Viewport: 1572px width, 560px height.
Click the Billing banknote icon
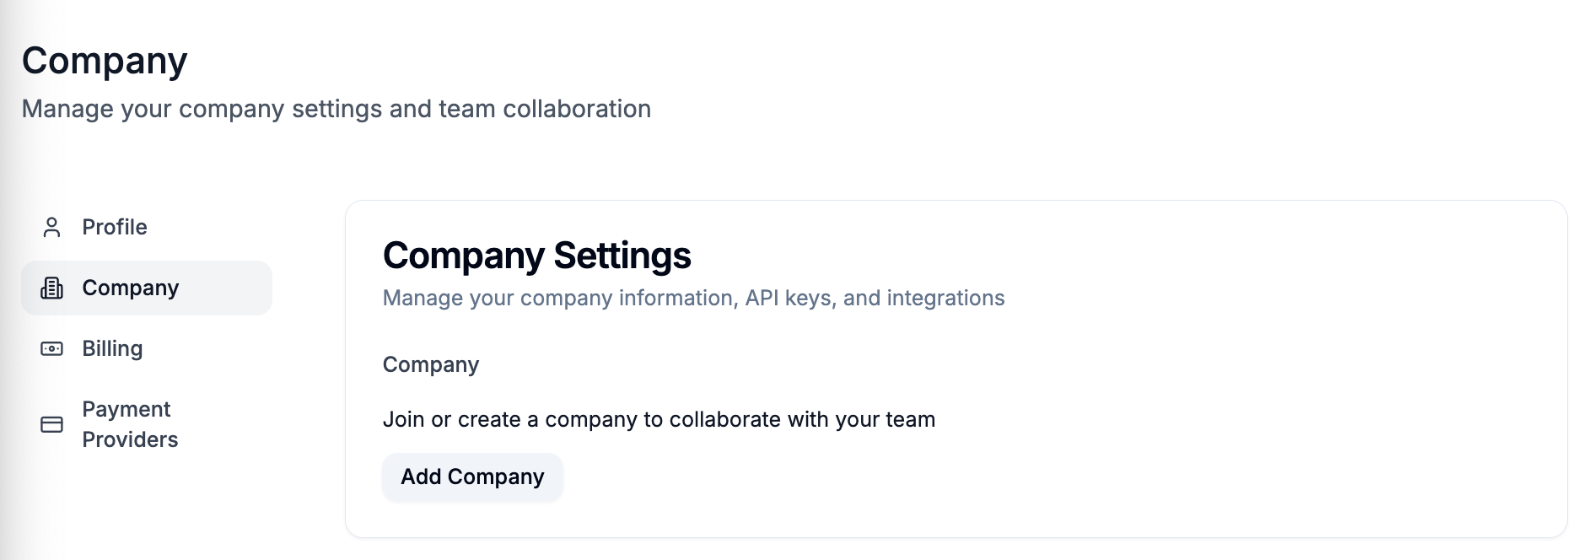[x=51, y=349]
